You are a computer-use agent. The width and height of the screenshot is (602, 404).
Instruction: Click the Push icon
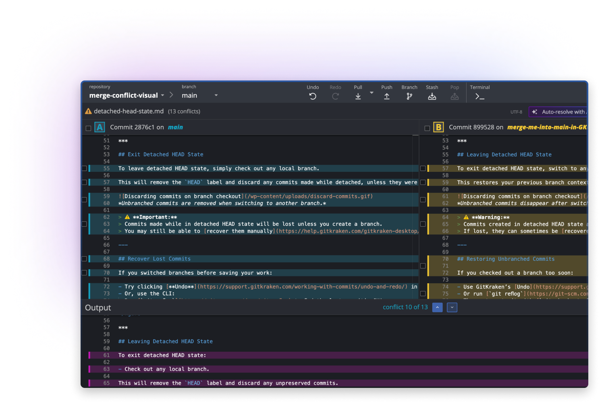coord(387,96)
